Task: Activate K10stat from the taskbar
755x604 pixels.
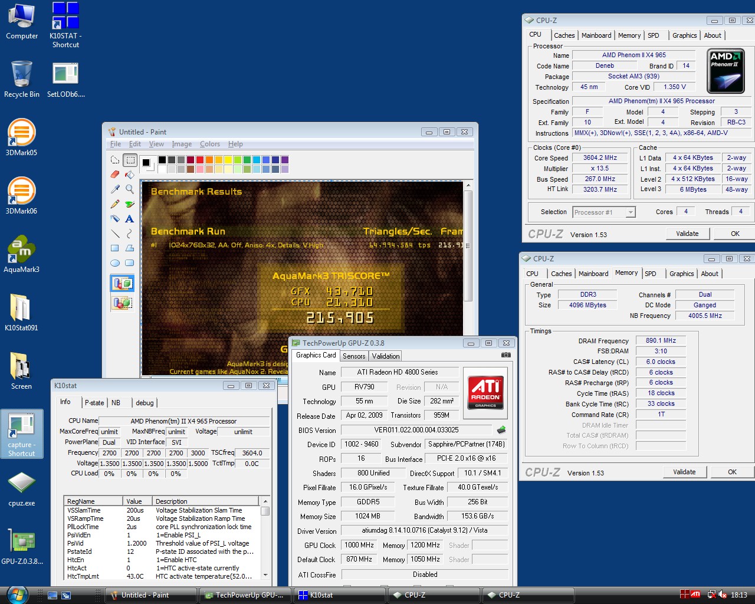Action: pyautogui.click(x=339, y=595)
